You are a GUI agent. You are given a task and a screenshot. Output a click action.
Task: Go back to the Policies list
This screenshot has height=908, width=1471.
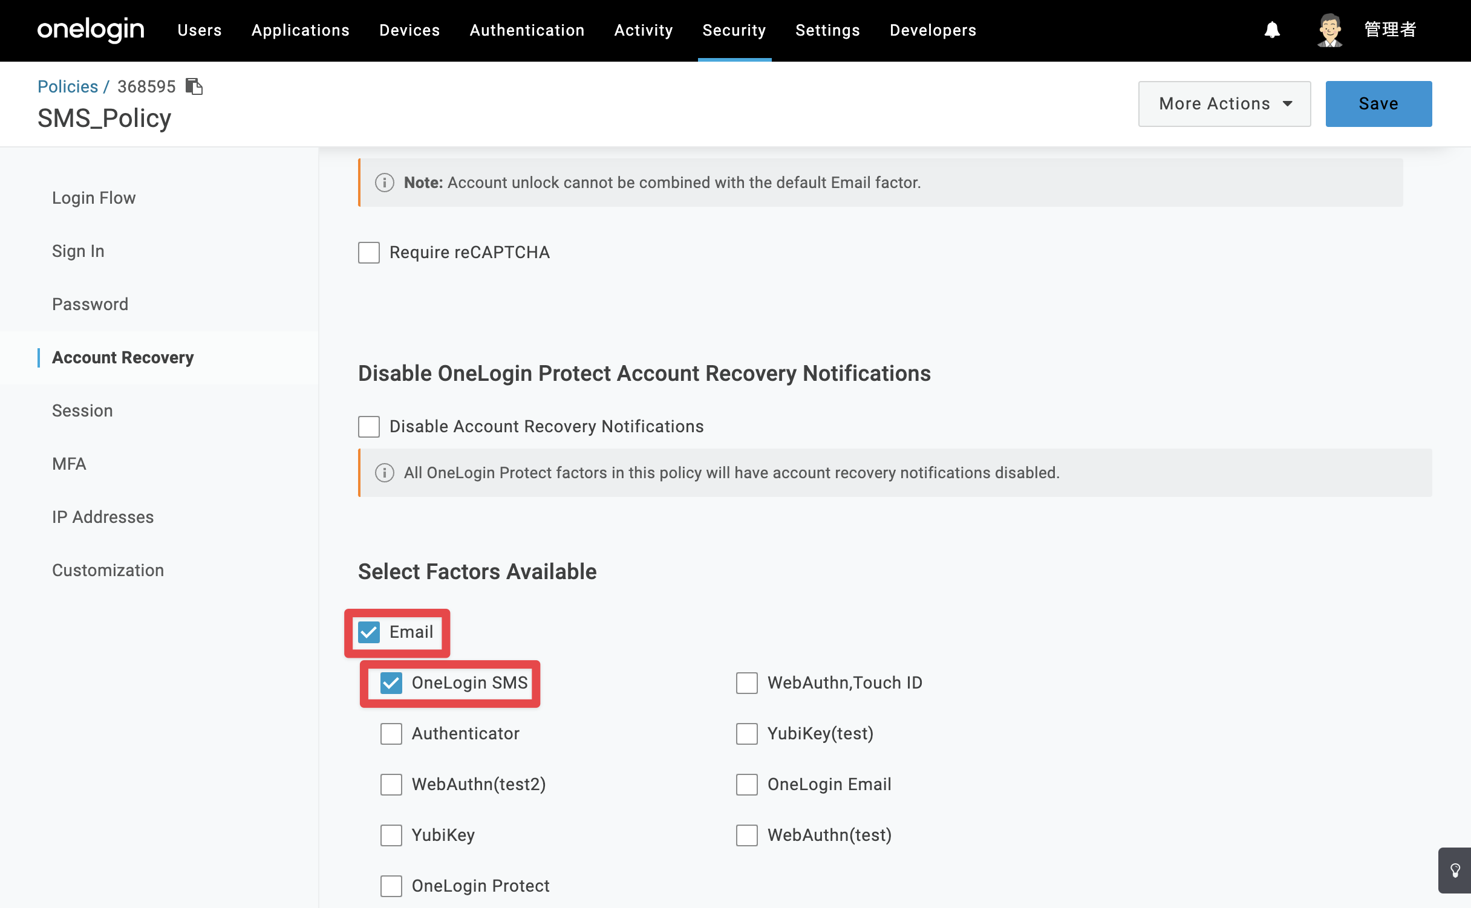[68, 86]
